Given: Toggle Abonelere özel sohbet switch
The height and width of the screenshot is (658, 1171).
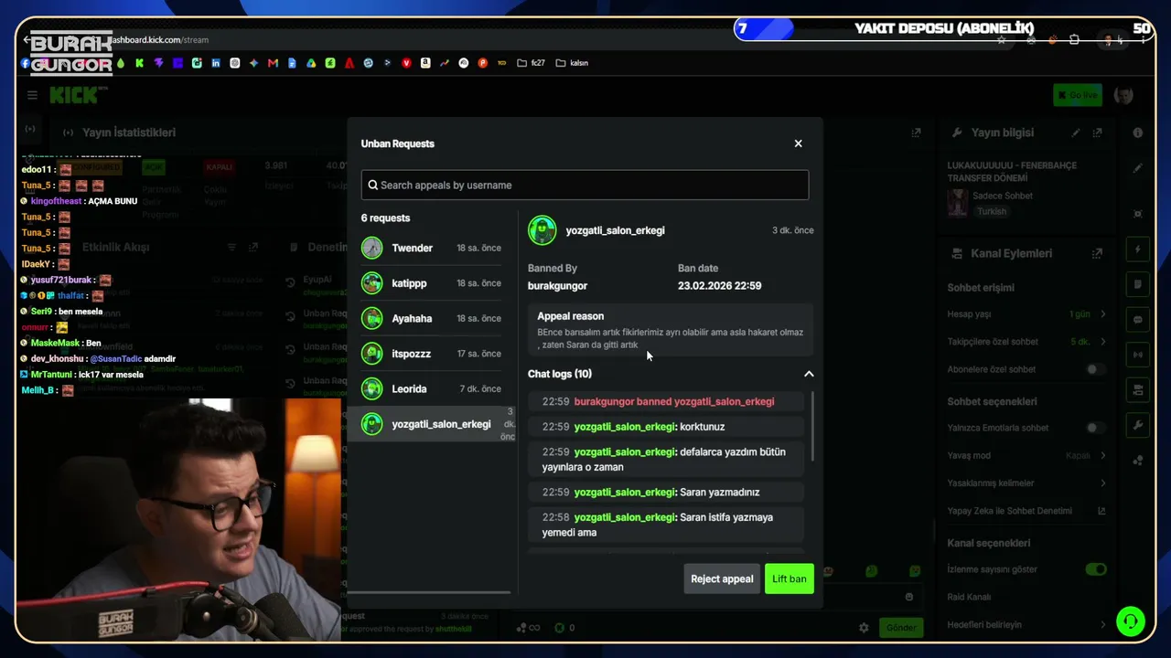Looking at the screenshot, I should [1094, 369].
